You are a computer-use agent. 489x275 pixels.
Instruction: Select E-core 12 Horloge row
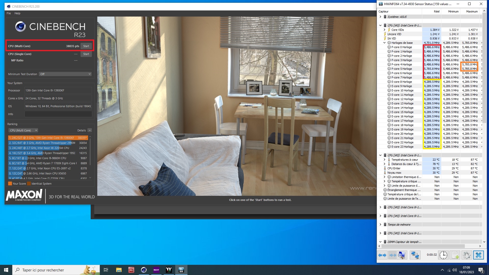tap(430, 99)
